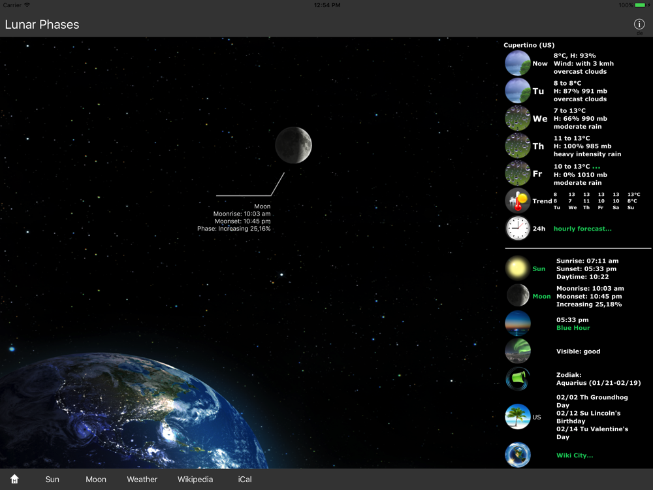Tap the aurora visibility icon
The height and width of the screenshot is (490, 653).
coord(518,351)
